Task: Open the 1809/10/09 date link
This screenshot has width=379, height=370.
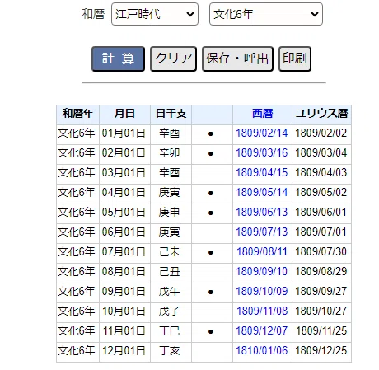Action: (262, 292)
